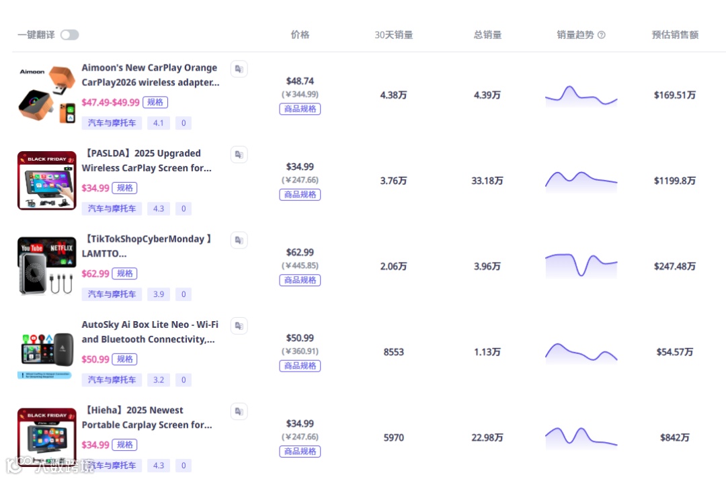Click 汽车与摩托车 category tag for LAMTTO product
This screenshot has width=726, height=479.
112,294
